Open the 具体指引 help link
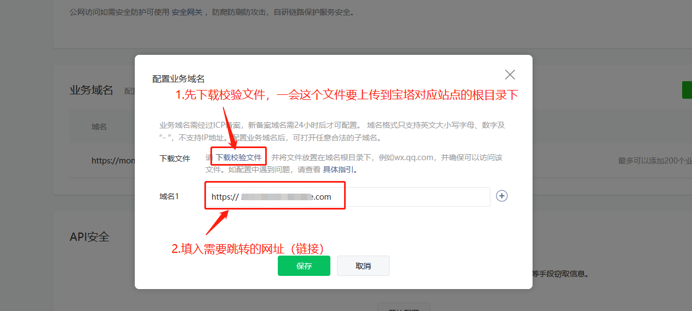The height and width of the screenshot is (311, 692). coord(338,170)
